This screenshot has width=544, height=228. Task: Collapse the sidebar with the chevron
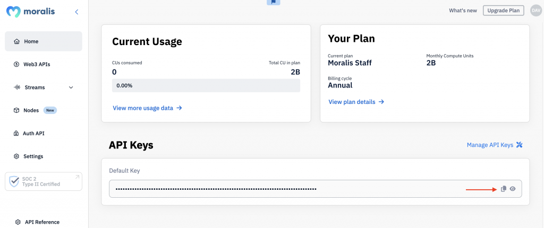tap(76, 12)
